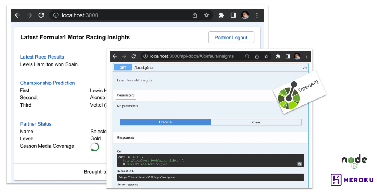Click the Clear button

[x=256, y=122]
